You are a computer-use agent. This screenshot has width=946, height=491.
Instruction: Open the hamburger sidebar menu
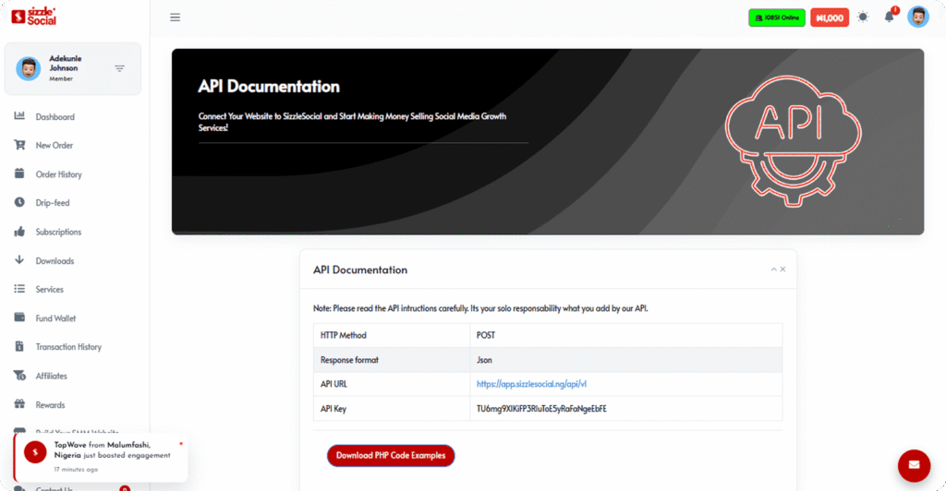[x=175, y=18]
